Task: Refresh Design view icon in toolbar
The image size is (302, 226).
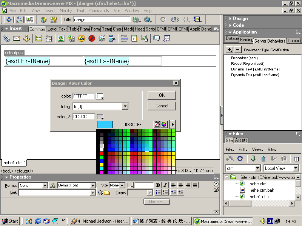Action: point(163,20)
